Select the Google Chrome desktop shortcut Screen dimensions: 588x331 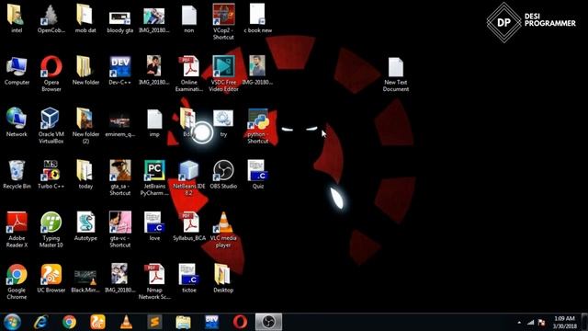17,275
